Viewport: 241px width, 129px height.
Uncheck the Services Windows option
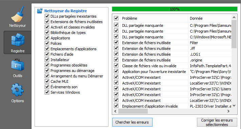47,92
